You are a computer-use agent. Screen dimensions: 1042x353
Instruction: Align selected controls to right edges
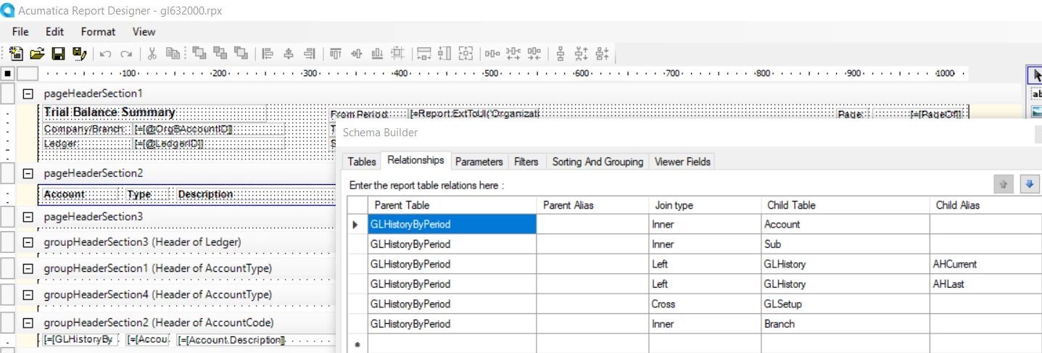[x=310, y=54]
